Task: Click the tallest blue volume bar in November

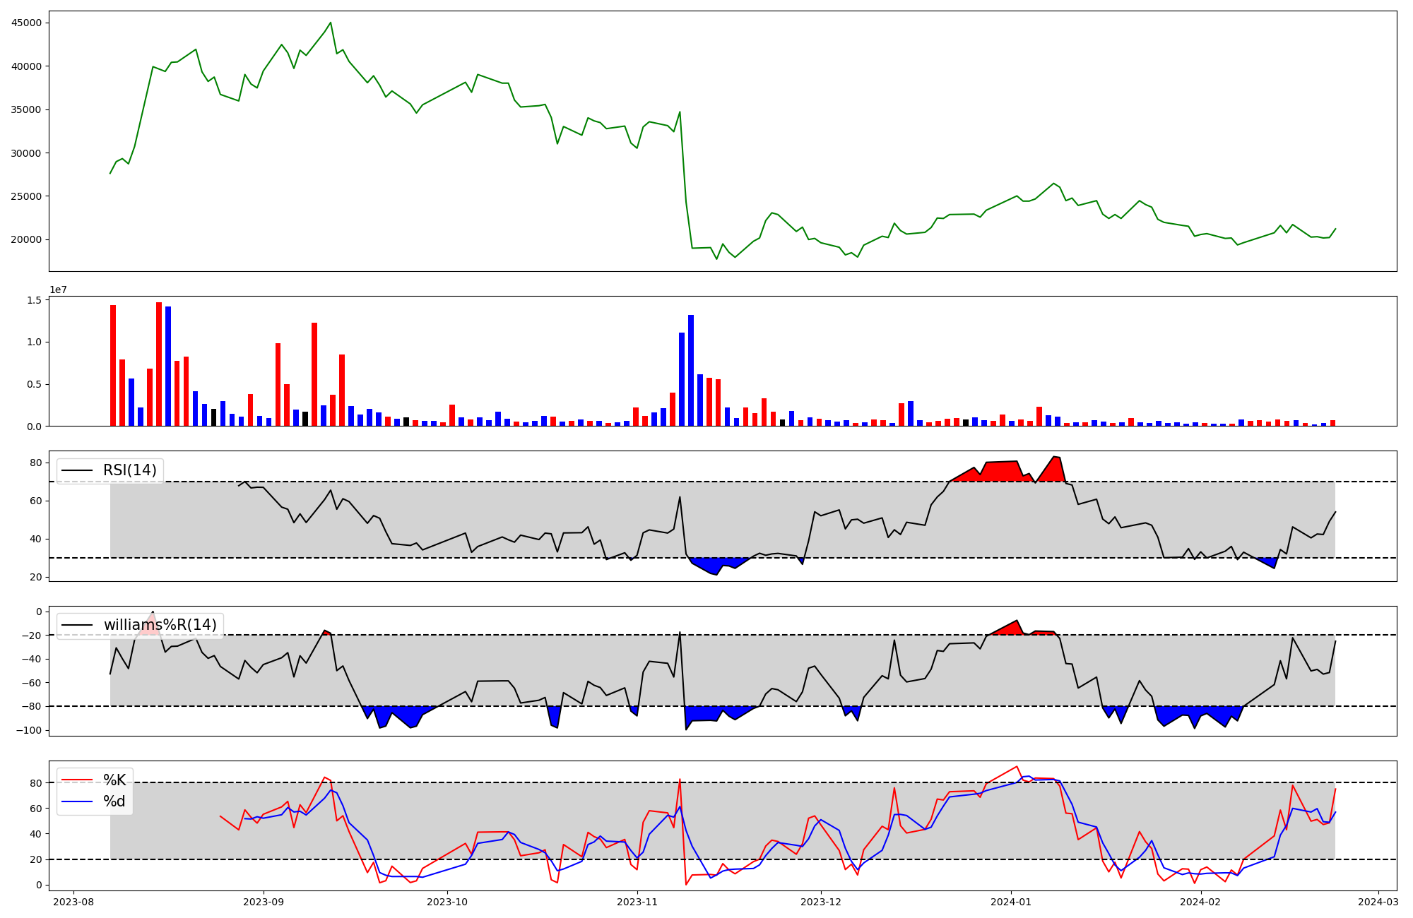Action: point(691,370)
